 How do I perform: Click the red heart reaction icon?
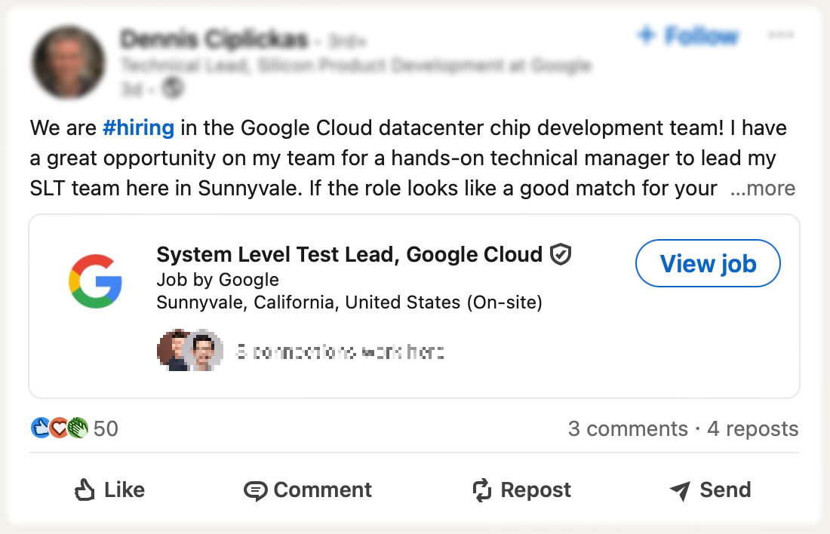[x=59, y=428]
